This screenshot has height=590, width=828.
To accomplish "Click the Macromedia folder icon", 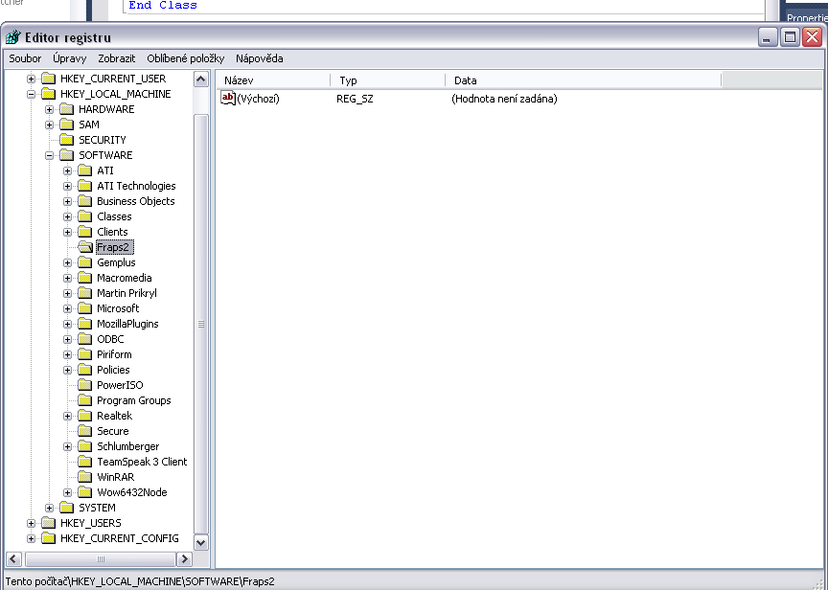I will coord(85,278).
